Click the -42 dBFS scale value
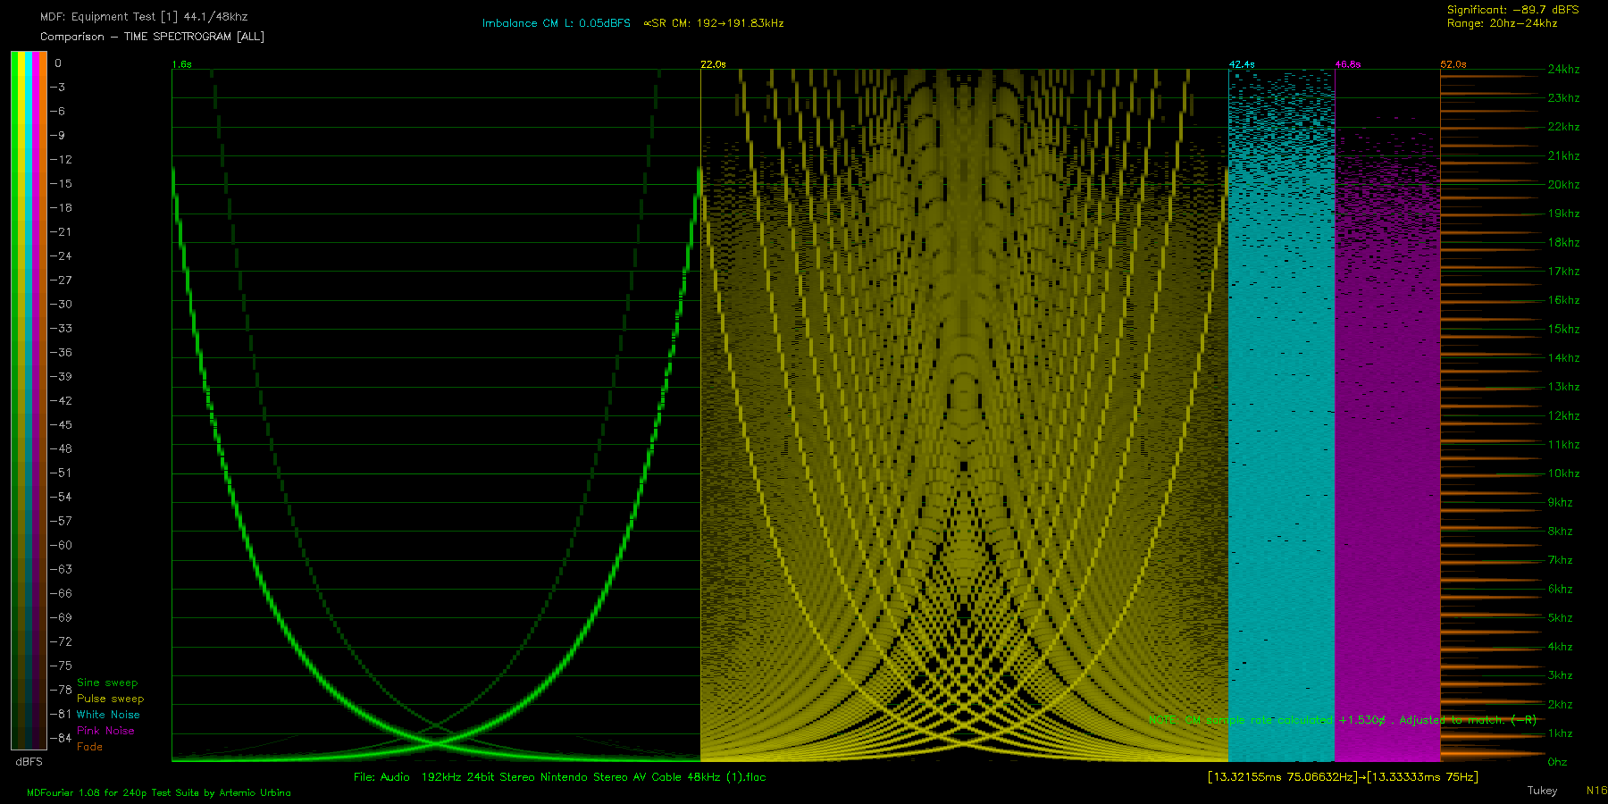The height and width of the screenshot is (804, 1608). coord(61,400)
